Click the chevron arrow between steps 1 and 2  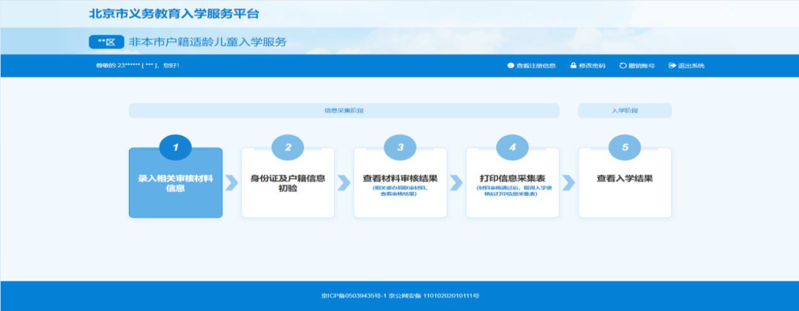point(232,183)
